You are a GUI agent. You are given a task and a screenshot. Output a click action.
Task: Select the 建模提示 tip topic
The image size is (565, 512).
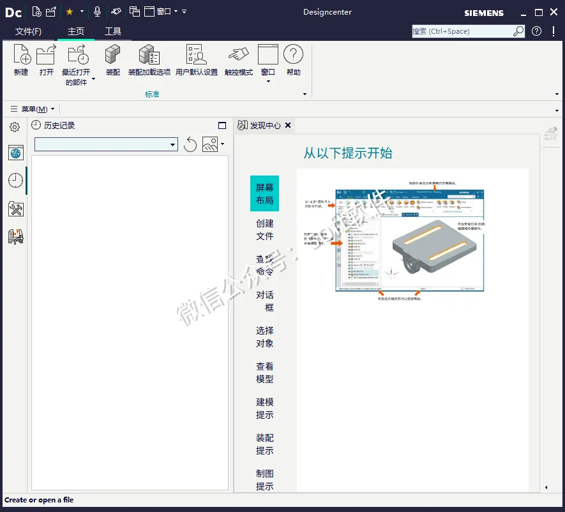click(264, 408)
